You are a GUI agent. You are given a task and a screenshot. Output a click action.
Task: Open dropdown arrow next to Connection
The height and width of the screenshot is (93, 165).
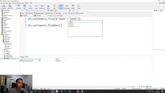[x=7, y=7]
